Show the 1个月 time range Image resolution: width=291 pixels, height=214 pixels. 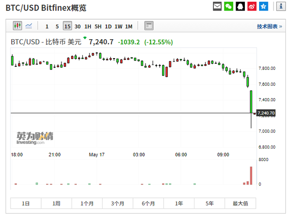click(x=87, y=203)
